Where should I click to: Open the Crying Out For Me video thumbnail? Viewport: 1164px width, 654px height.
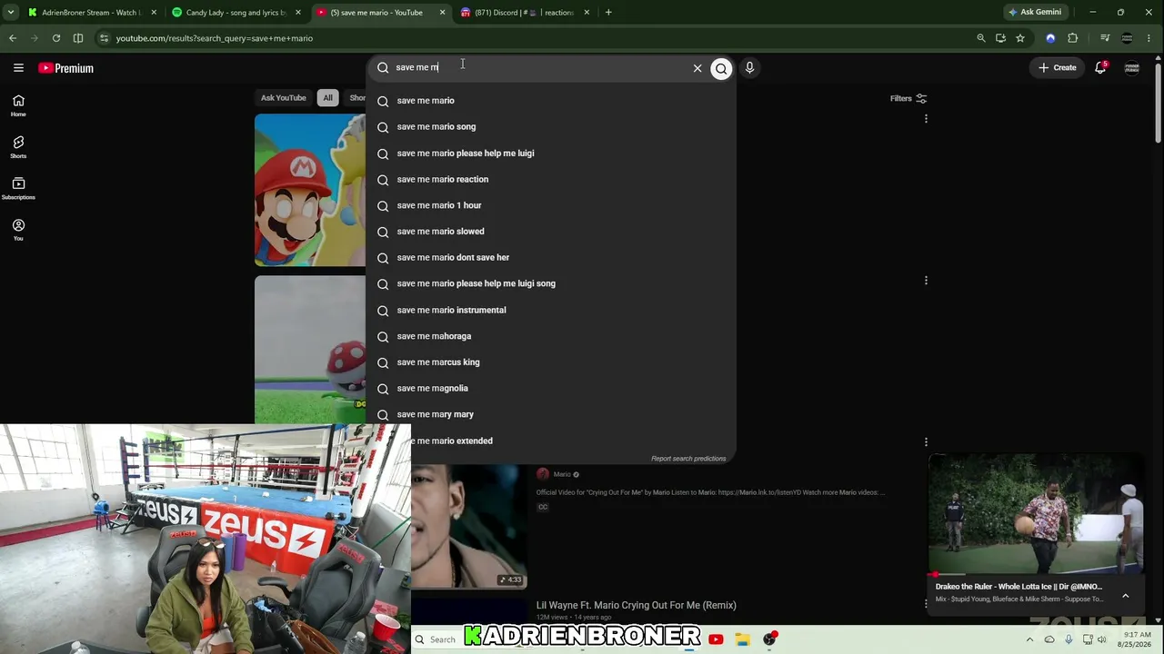469,527
